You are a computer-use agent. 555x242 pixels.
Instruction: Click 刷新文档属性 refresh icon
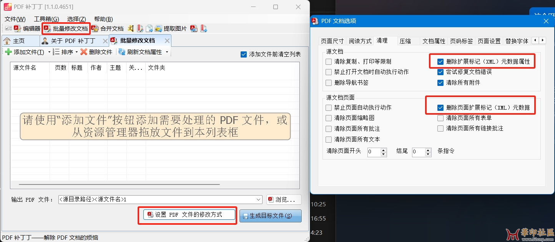point(122,52)
